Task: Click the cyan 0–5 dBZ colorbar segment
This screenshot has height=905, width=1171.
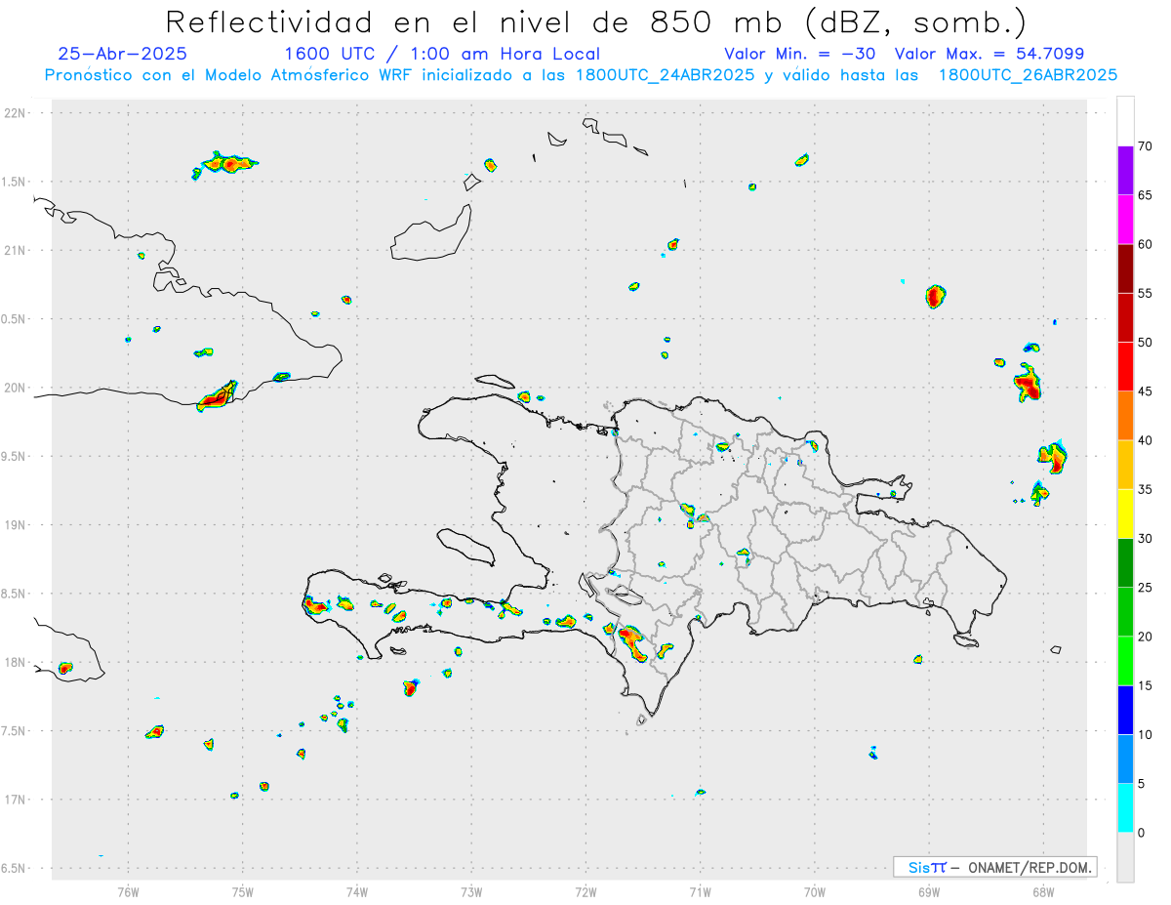Action: (1125, 808)
